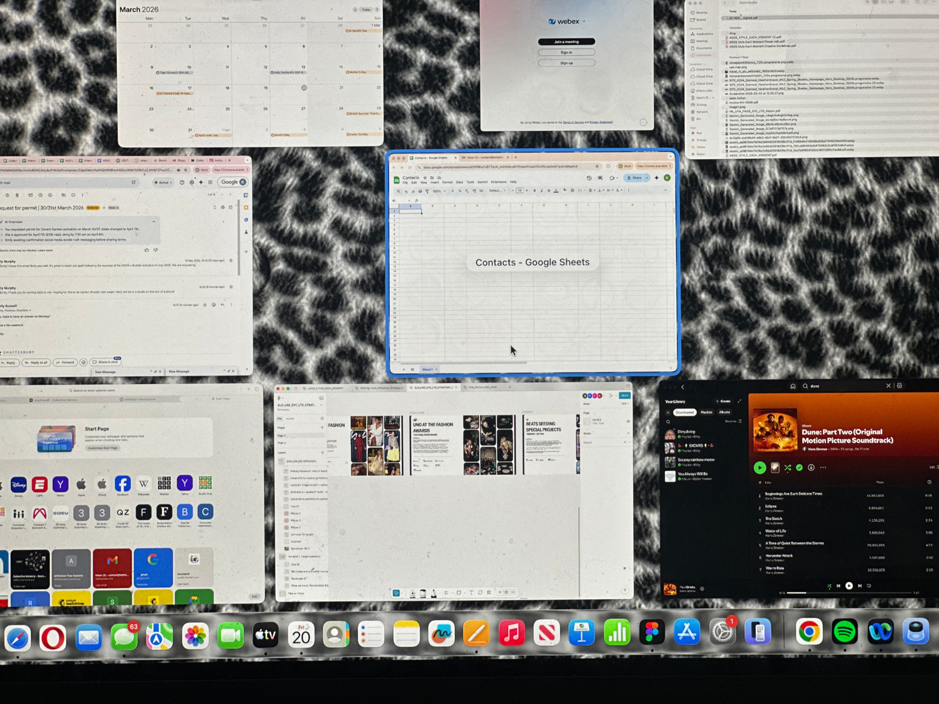
Task: Toggle repeat in the Spotify player bar
Action: point(869,585)
